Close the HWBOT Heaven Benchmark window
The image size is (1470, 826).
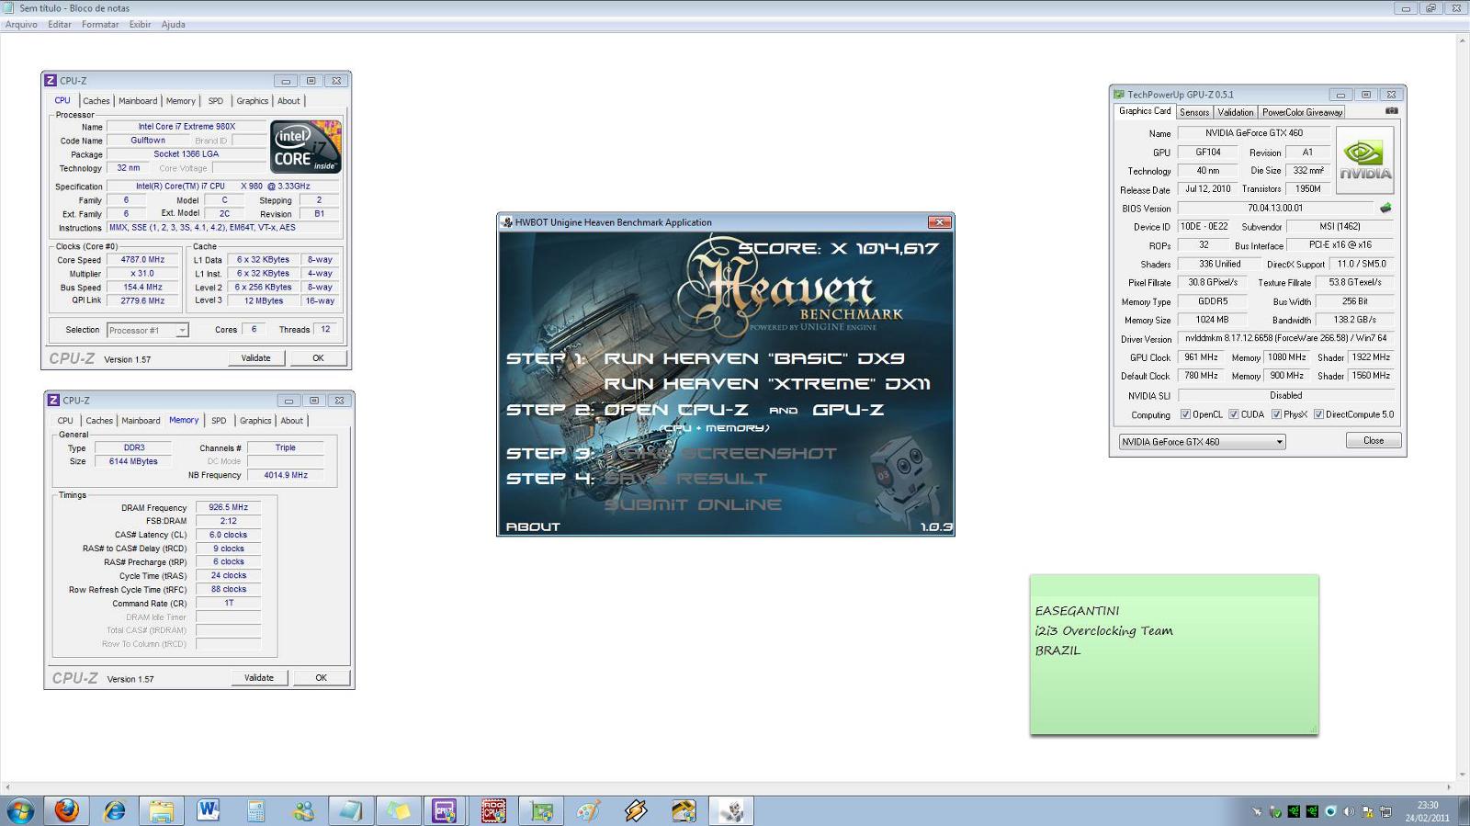pyautogui.click(x=939, y=222)
